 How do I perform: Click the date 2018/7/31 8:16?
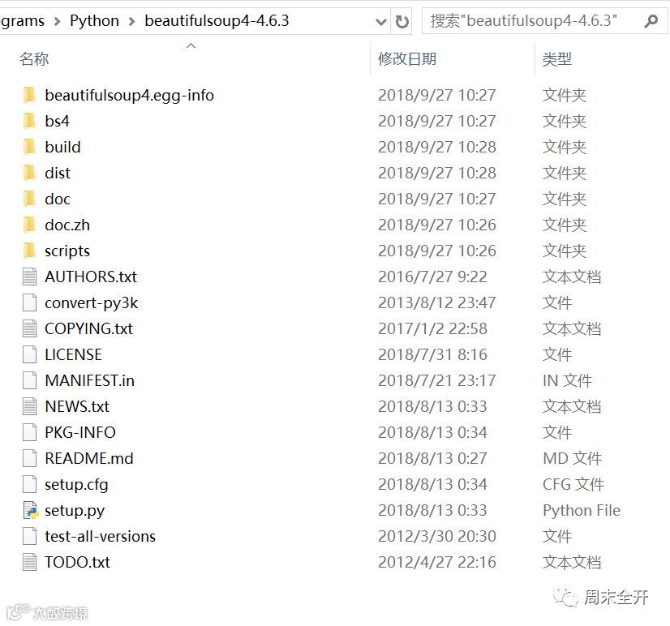[432, 354]
